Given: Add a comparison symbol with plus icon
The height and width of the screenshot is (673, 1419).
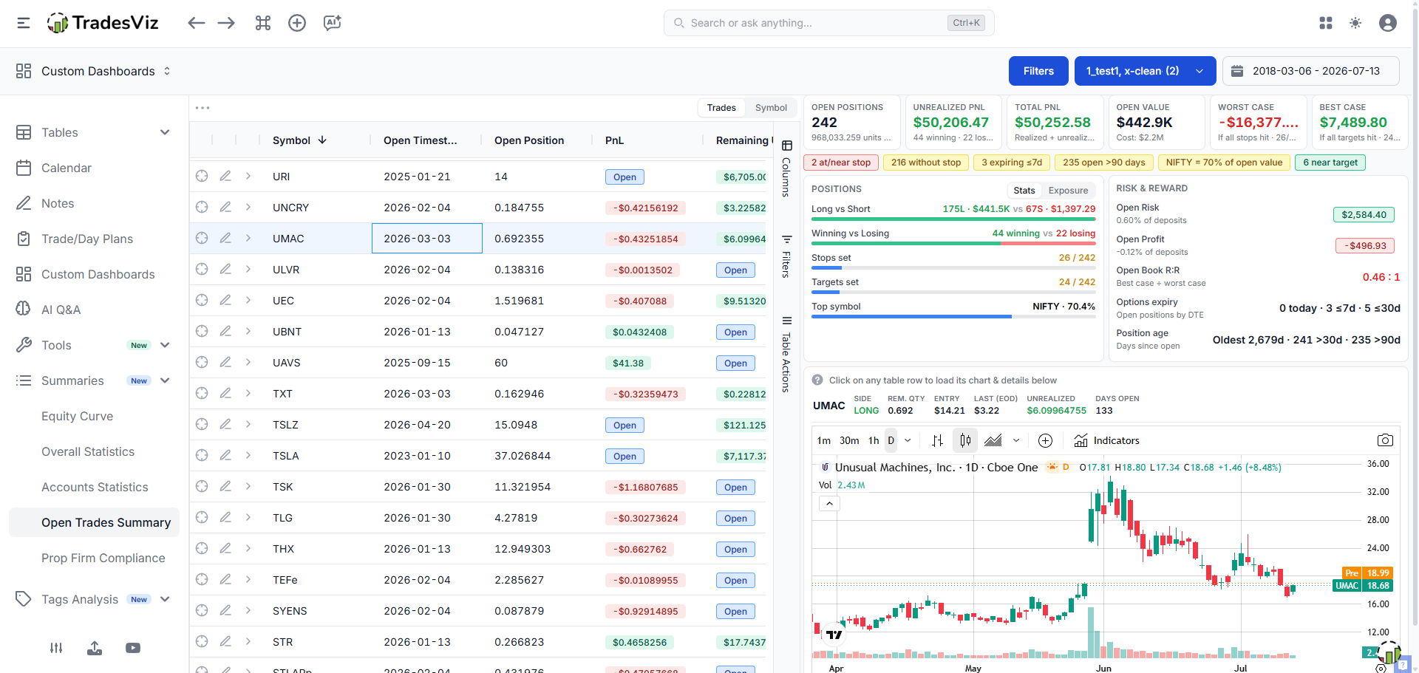Looking at the screenshot, I should (x=1045, y=440).
